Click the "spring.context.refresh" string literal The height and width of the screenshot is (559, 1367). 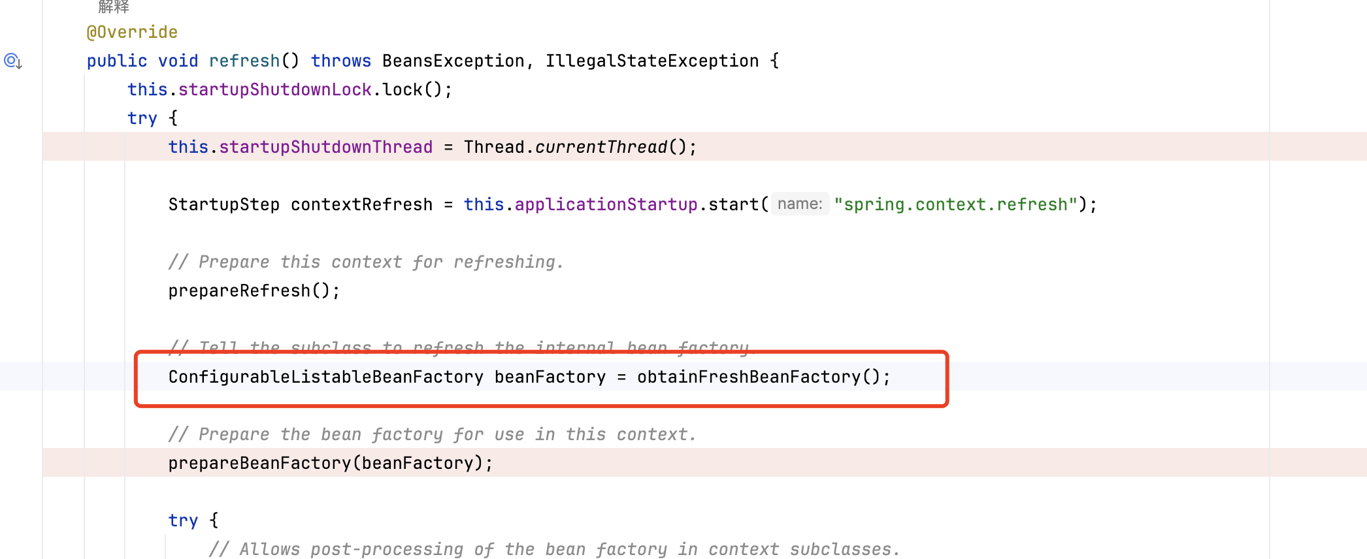955,204
